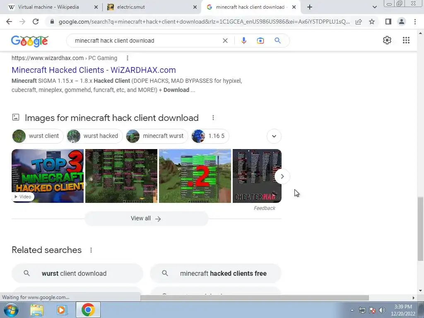
Task: Open options menu for wizardhax result
Action: pyautogui.click(x=128, y=58)
